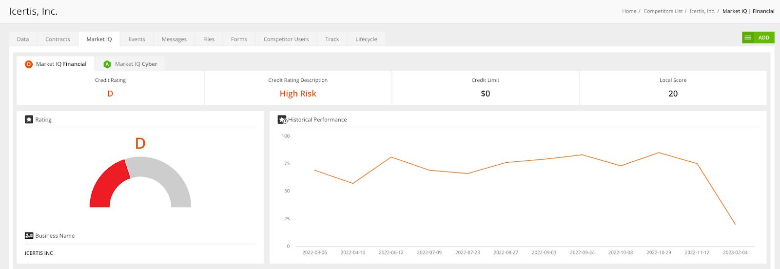780x269 pixels.
Task: Click the 2022-07-09 axis date
Action: coord(429,252)
